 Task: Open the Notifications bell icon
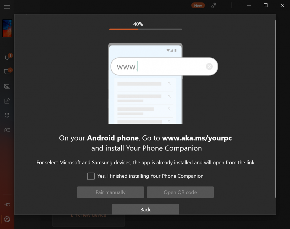[7, 57]
